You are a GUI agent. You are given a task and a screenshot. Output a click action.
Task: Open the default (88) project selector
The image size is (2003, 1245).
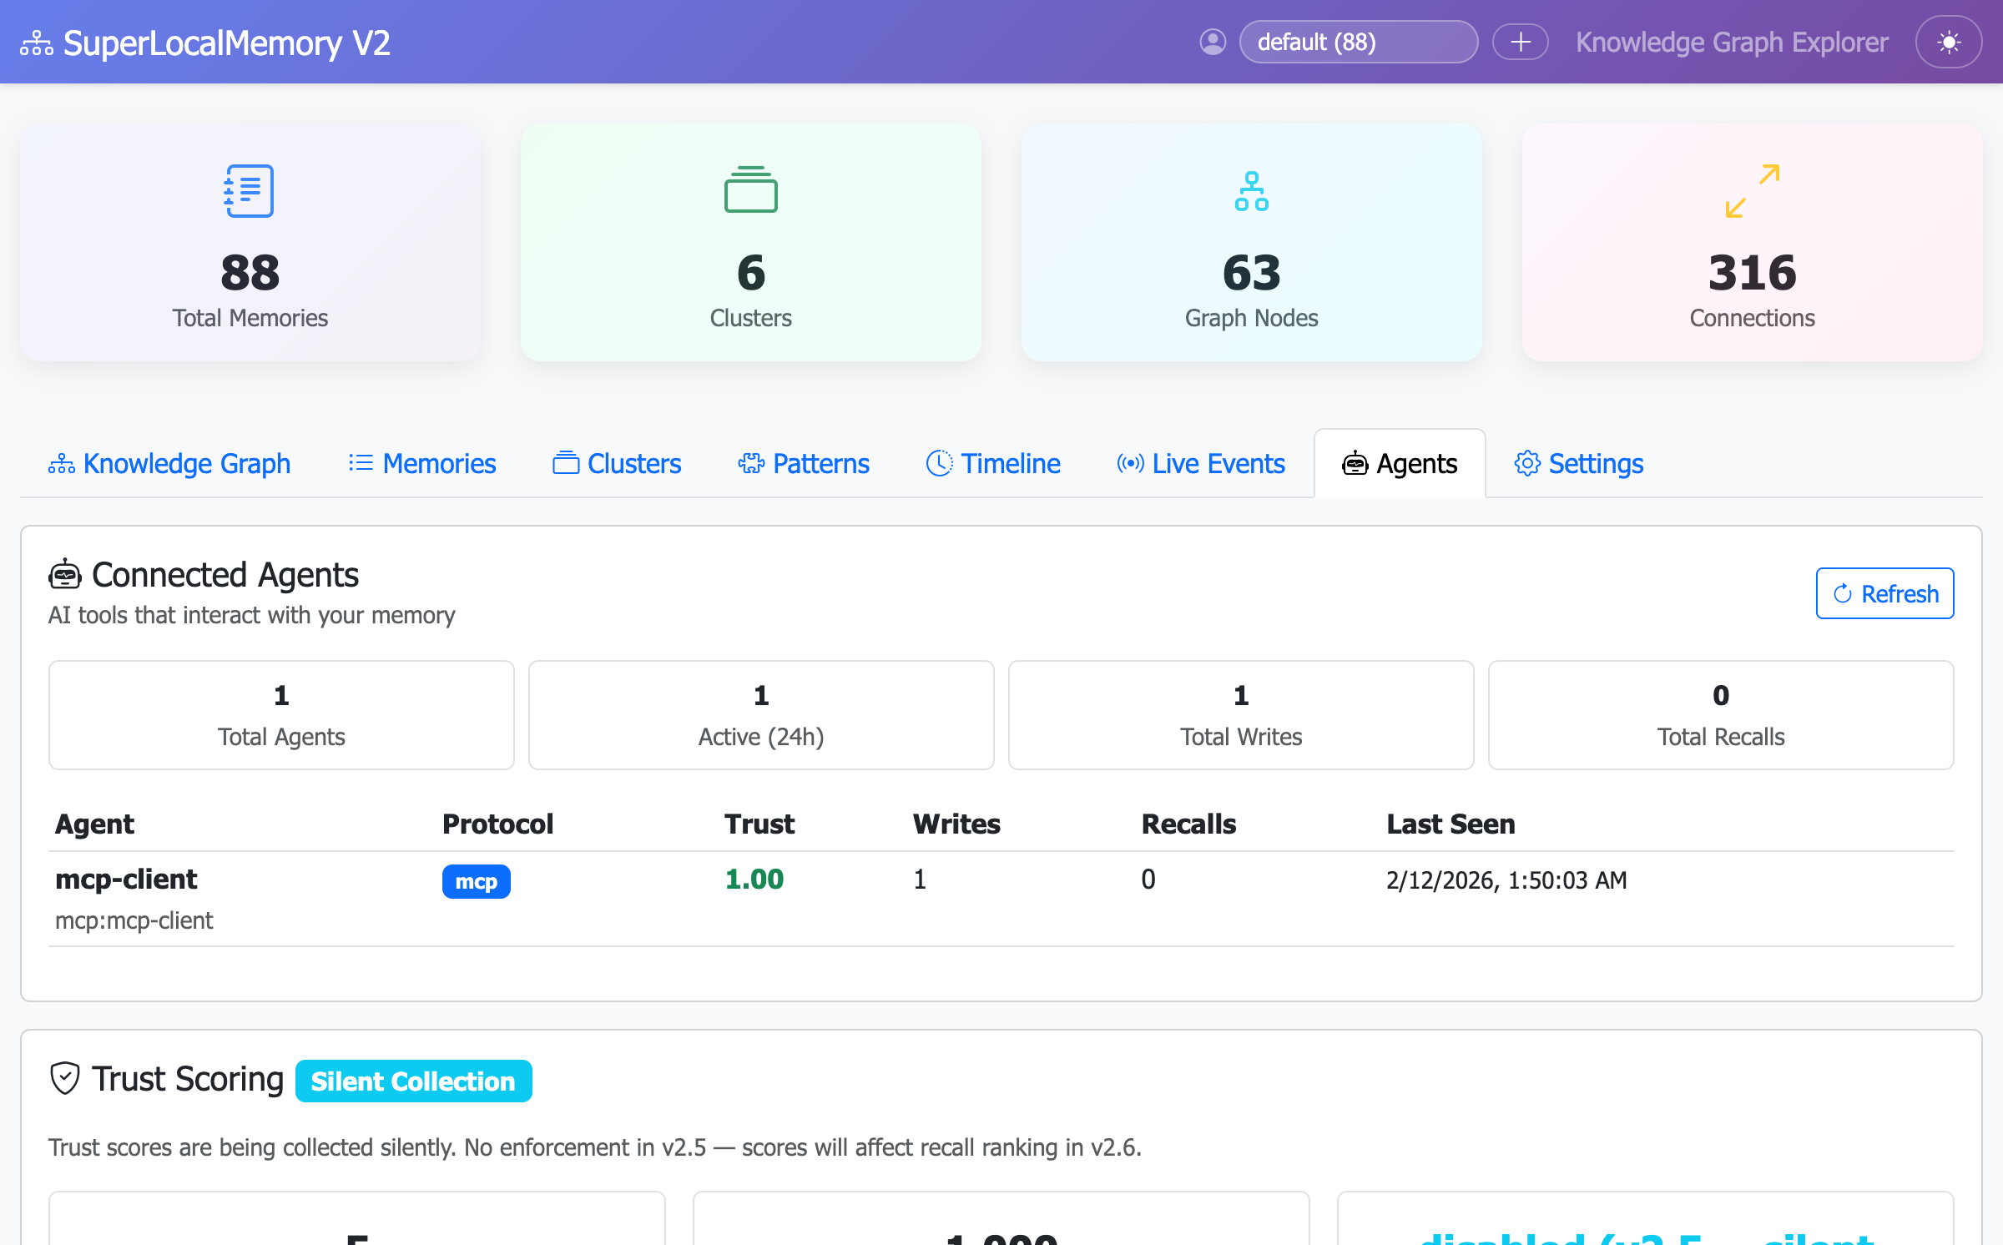(1358, 42)
